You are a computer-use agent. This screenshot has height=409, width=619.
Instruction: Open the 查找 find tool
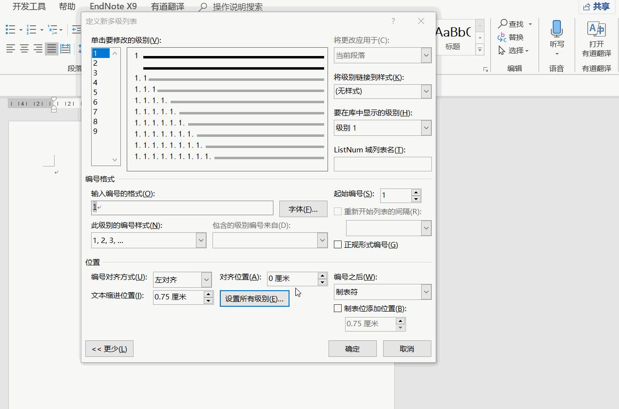pos(512,23)
